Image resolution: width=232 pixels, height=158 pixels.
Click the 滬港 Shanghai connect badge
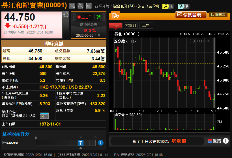click(x=168, y=6)
